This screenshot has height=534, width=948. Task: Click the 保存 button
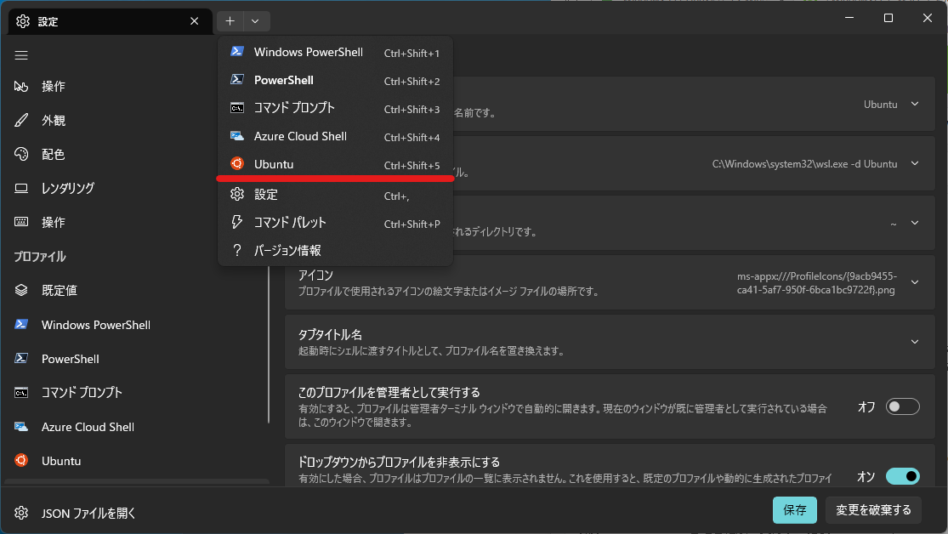794,510
